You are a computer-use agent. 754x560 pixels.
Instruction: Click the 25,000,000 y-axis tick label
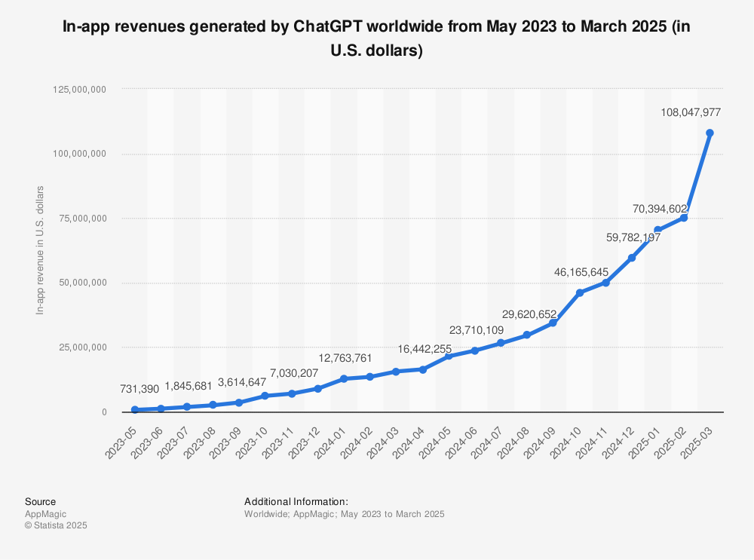(82, 347)
